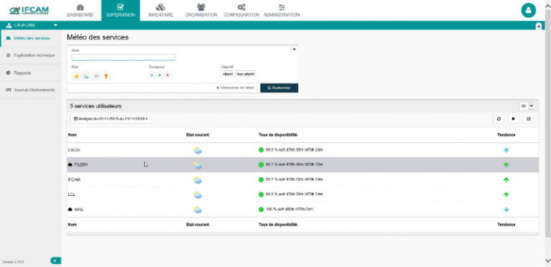Viewport: 551px width, 267px height.
Task: Open Journal d'événements in sidebar
Action: click(31, 90)
